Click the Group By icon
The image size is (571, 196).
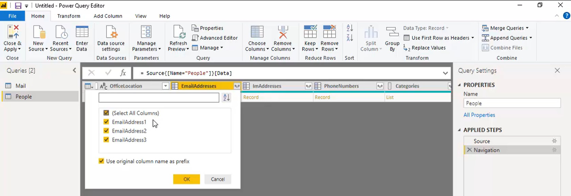tap(392, 32)
